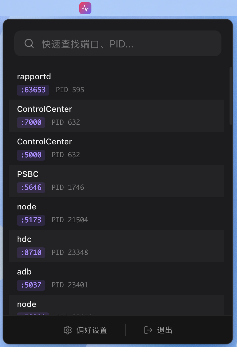Select the bottom node entry in the list
The image size is (237, 347).
coord(117,305)
